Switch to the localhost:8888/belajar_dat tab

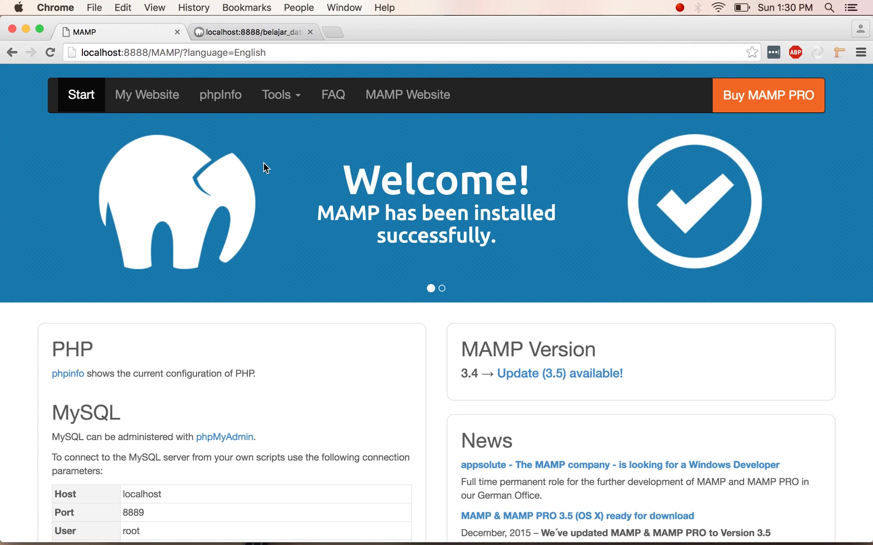tap(254, 32)
